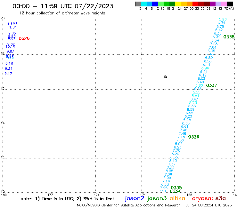Select the green 0337 track time
This screenshot has width=237, height=208.
[x=212, y=85]
